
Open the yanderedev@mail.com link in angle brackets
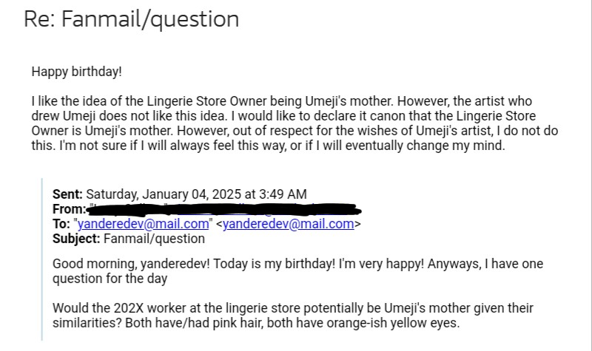288,225
